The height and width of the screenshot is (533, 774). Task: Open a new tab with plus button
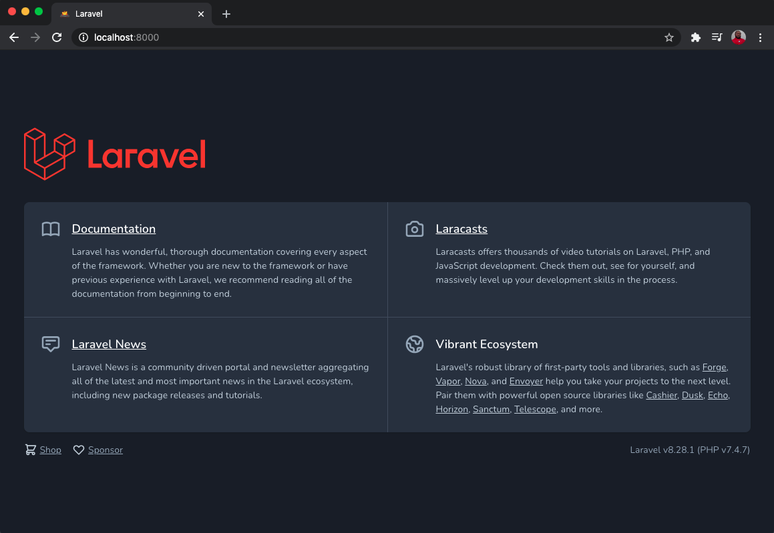pyautogui.click(x=226, y=14)
